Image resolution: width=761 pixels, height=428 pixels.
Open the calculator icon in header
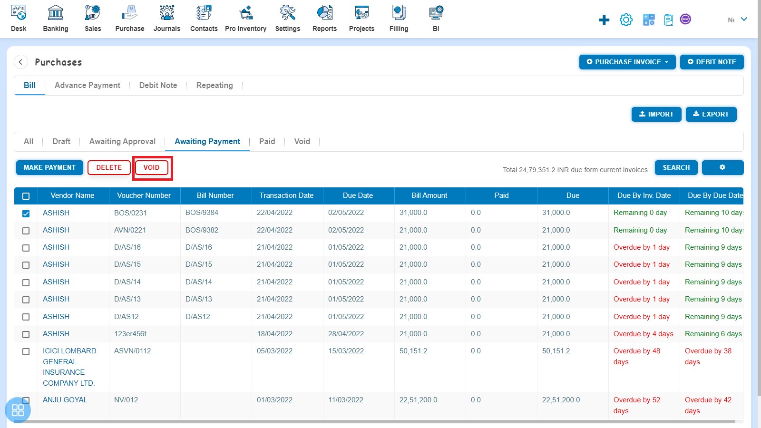pos(649,19)
